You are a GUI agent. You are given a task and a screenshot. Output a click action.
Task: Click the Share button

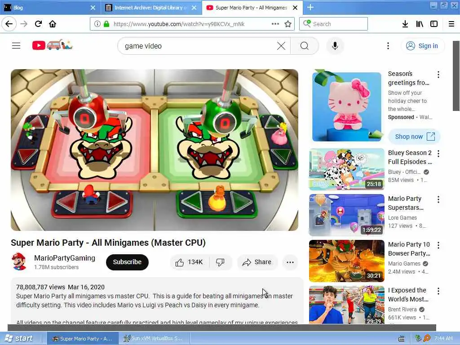(x=257, y=262)
